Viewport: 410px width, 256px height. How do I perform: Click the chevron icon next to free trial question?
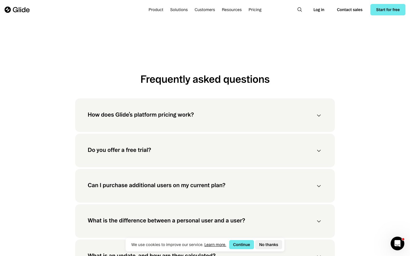tap(319, 151)
